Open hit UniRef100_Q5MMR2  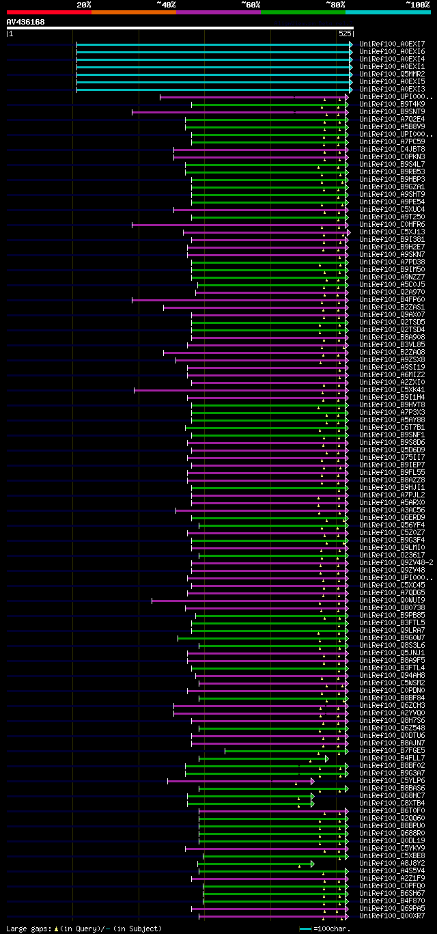pos(392,74)
